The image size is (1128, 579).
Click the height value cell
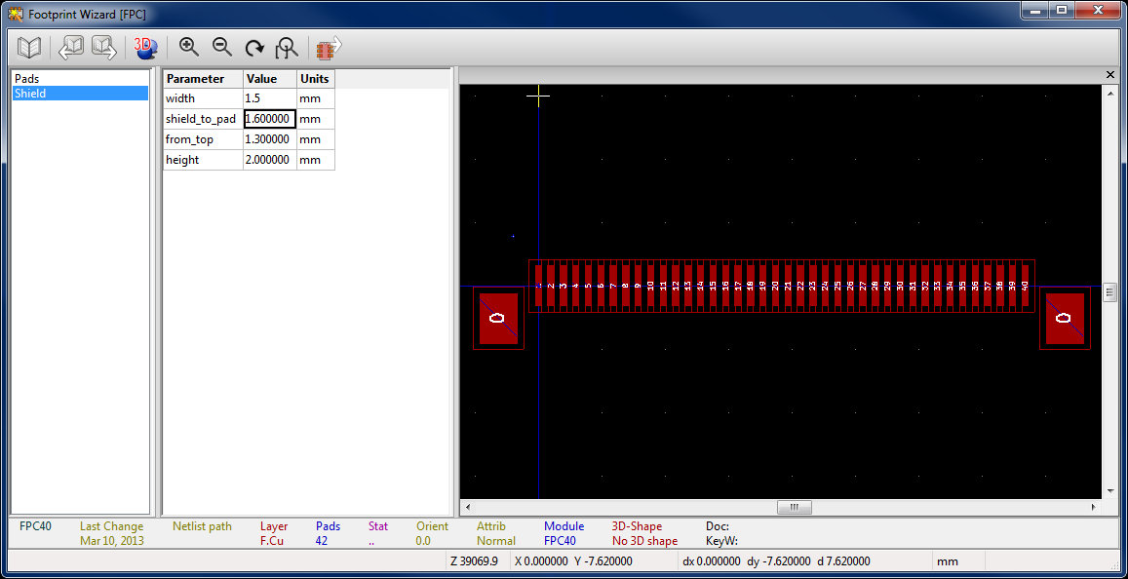(x=269, y=160)
